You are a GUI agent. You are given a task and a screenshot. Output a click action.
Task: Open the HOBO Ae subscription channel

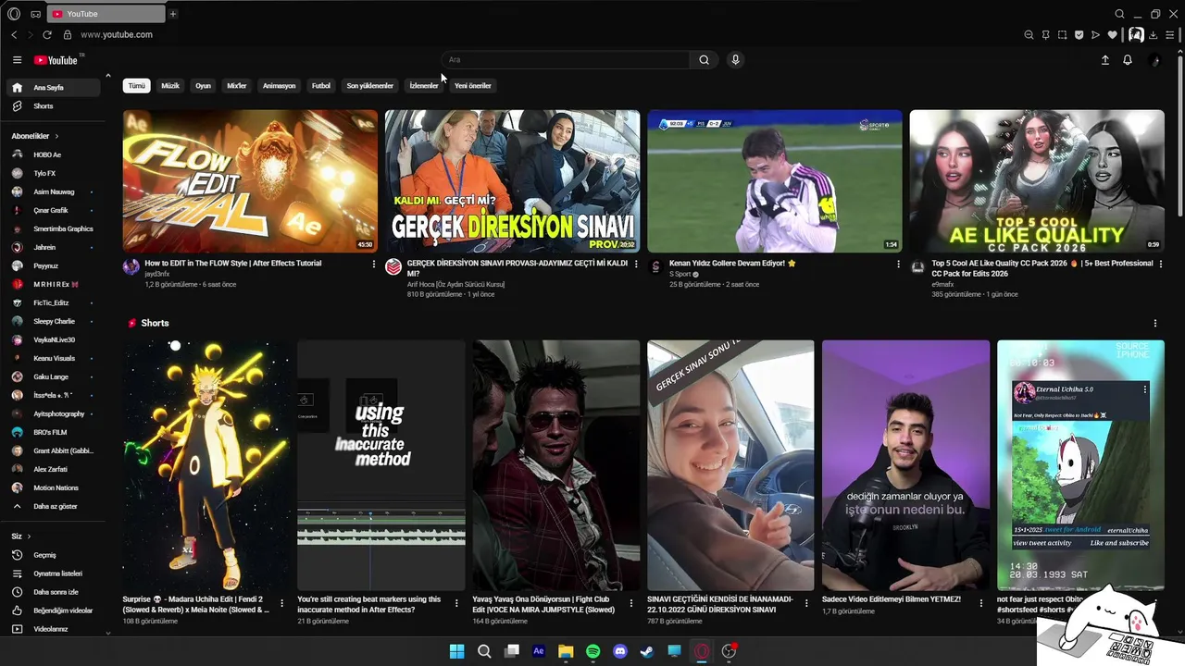pyautogui.click(x=55, y=154)
